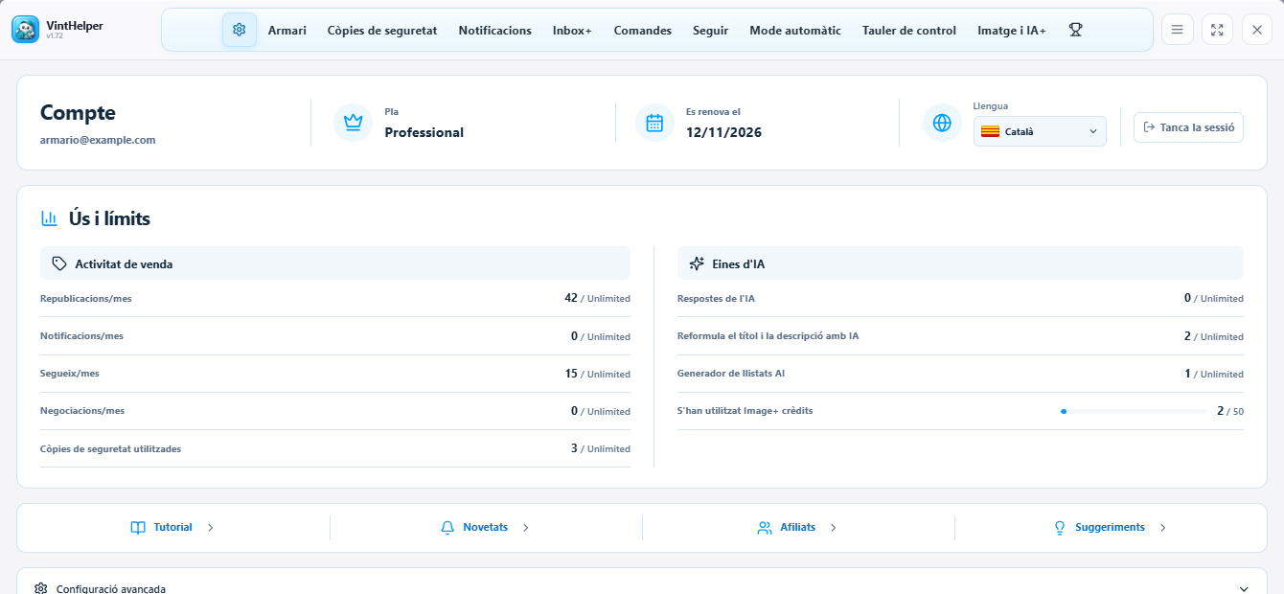Click the chevron next to Novetats
The height and width of the screenshot is (594, 1284).
click(x=526, y=528)
